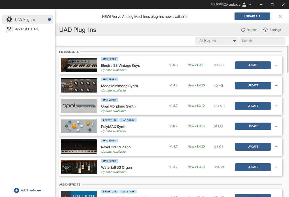The width and height of the screenshot is (289, 197).
Task: Click the UAD SPARK tag on PolyMAX Synth
Action: [128, 120]
